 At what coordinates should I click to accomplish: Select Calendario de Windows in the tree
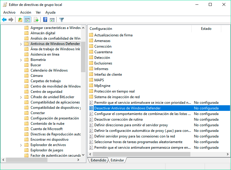(x=49, y=70)
